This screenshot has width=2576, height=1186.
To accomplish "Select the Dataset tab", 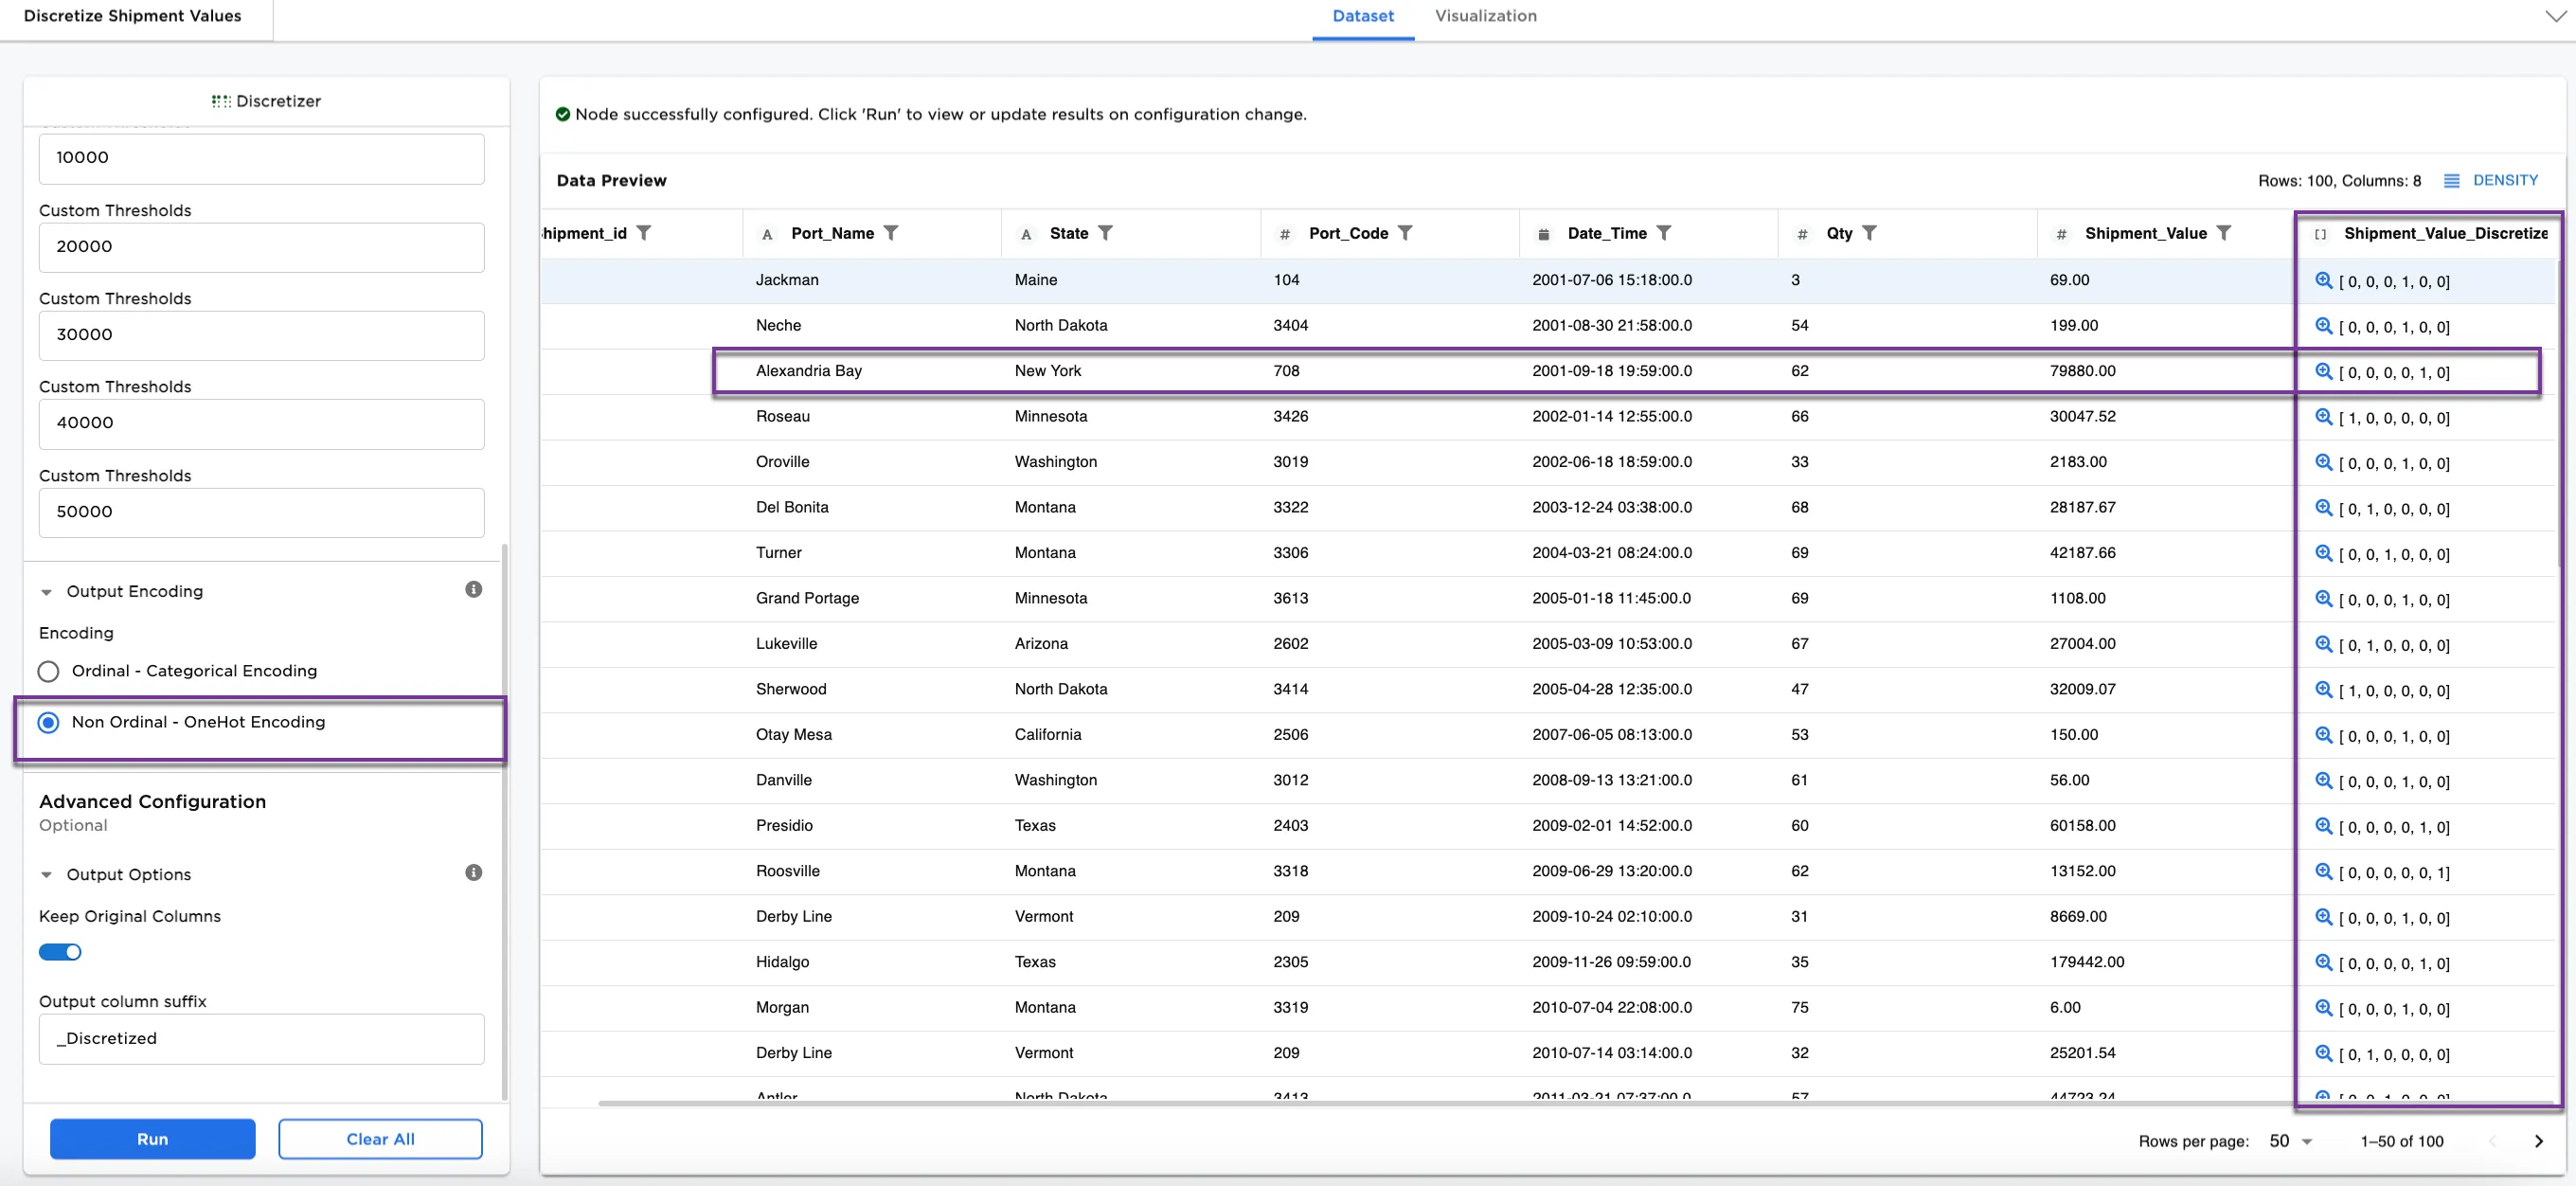I will [x=1362, y=16].
